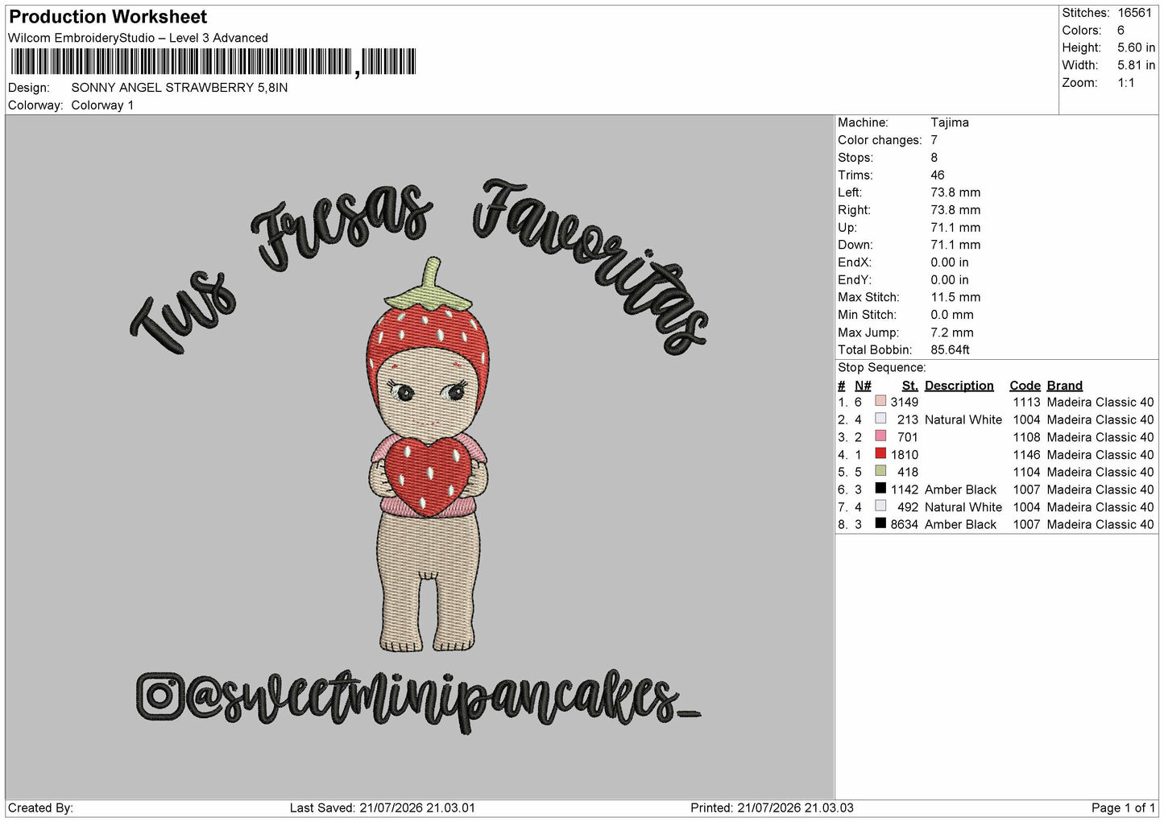Click the 'Stop Sequence:' heading
This screenshot has width=1164, height=822.
(x=882, y=368)
